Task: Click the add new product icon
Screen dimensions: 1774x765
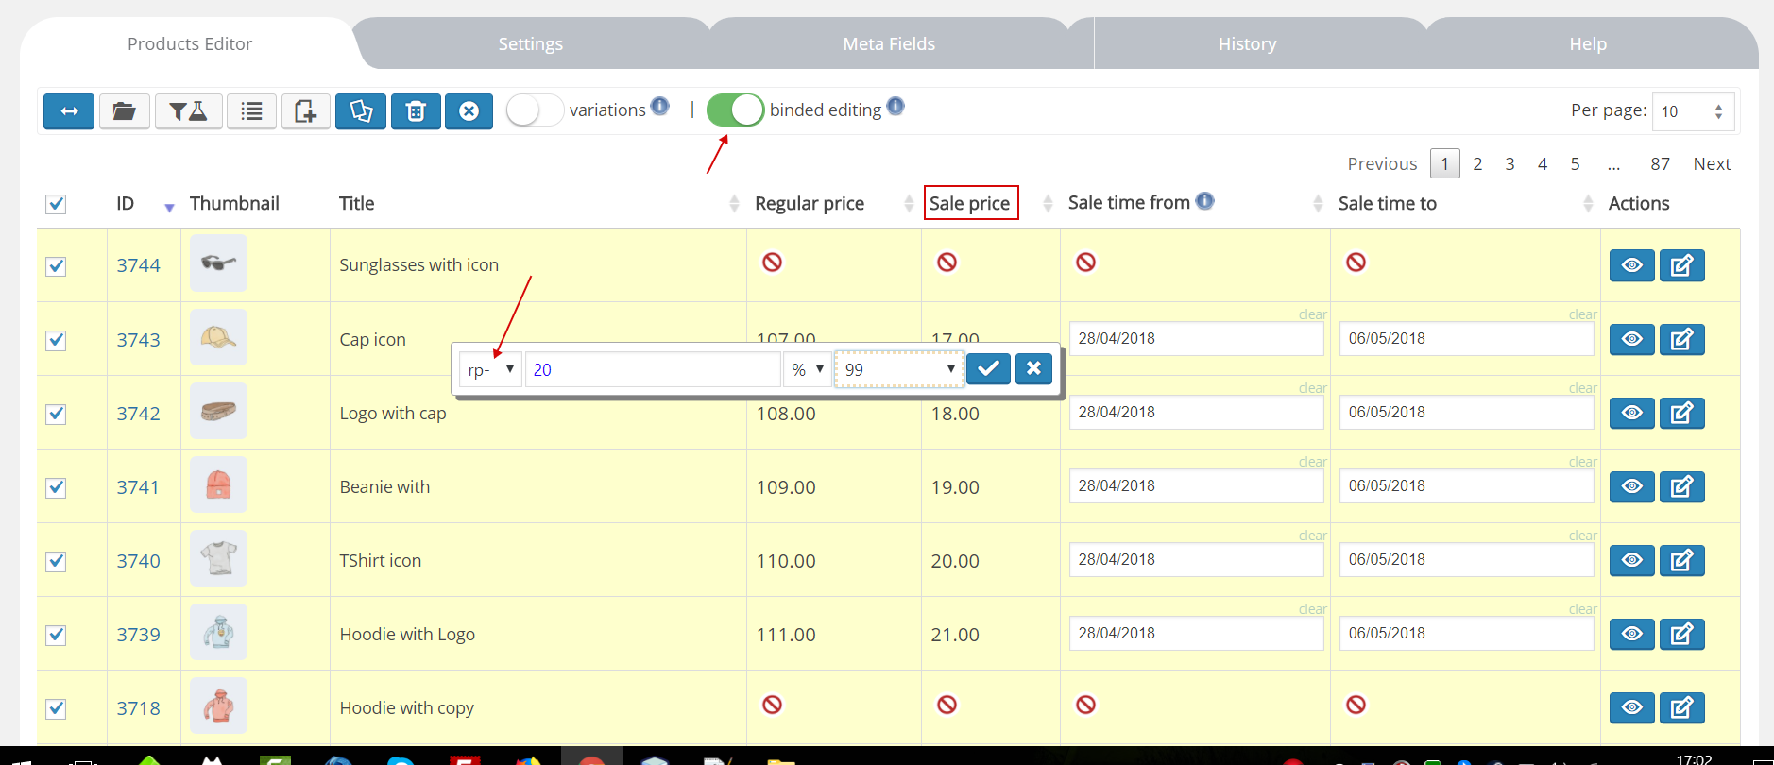Action: point(305,111)
